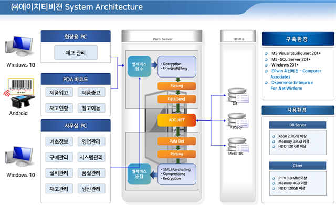Click the Data Send orange bar
This screenshot has width=336, height=208.
point(176,99)
